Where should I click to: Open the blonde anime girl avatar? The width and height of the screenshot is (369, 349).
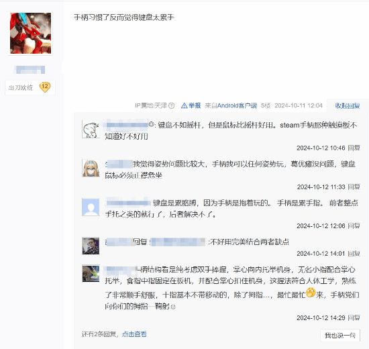(91, 168)
